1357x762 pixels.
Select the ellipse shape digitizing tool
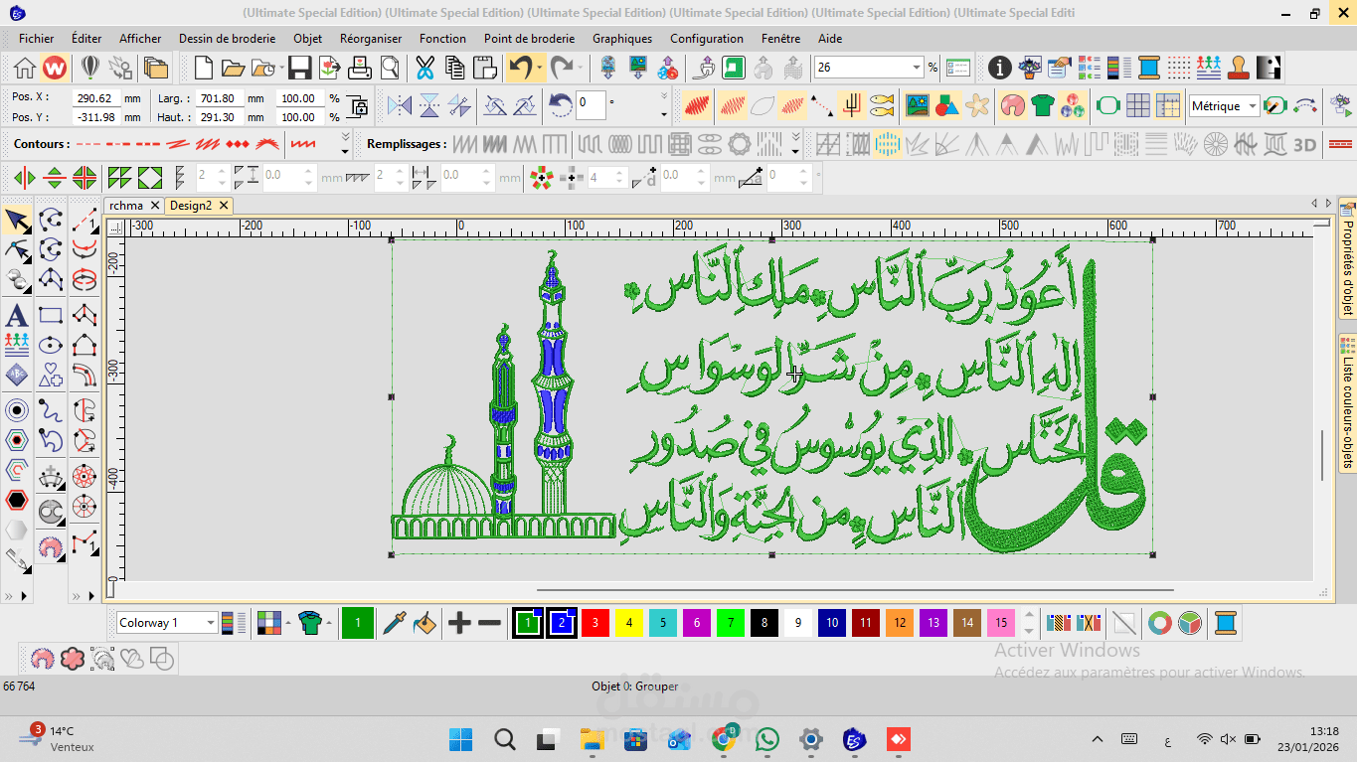point(51,346)
